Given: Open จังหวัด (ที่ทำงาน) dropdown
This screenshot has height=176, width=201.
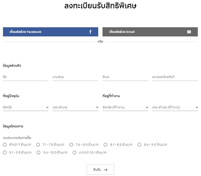Looking at the screenshot, I should click(x=125, y=108).
